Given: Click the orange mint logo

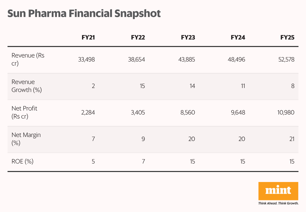Looking at the screenshot, I should tap(278, 191).
